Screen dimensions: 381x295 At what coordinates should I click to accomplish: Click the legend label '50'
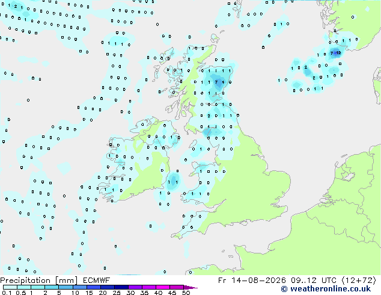[186, 293]
